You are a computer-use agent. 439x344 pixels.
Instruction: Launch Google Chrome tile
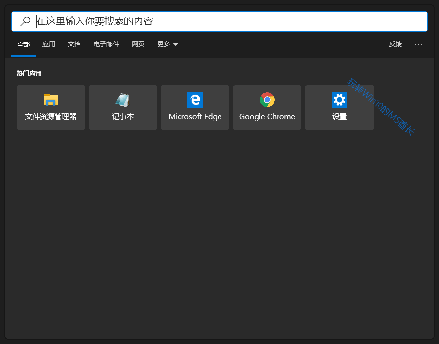267,107
